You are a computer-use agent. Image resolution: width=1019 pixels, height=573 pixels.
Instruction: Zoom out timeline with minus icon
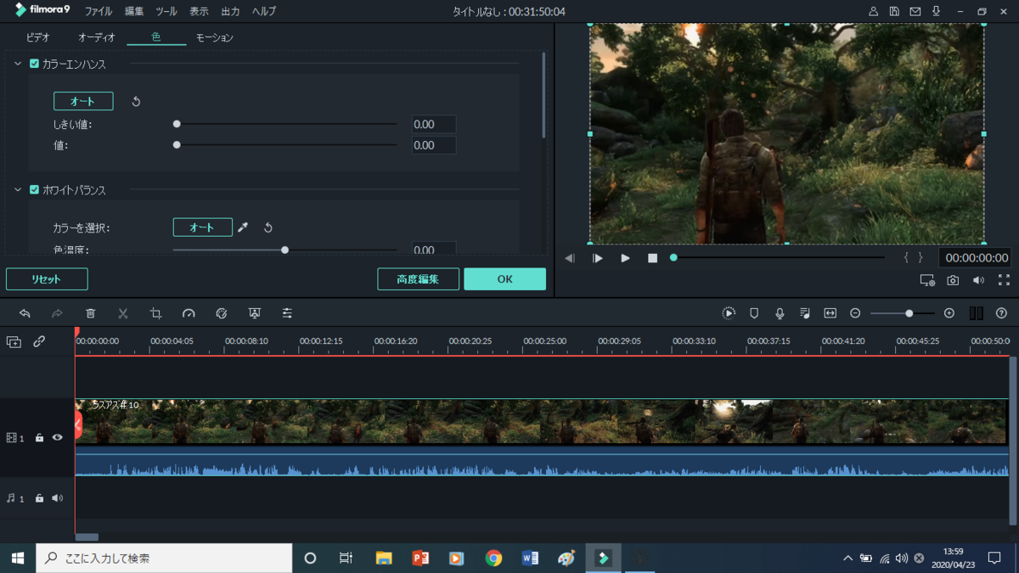point(855,313)
